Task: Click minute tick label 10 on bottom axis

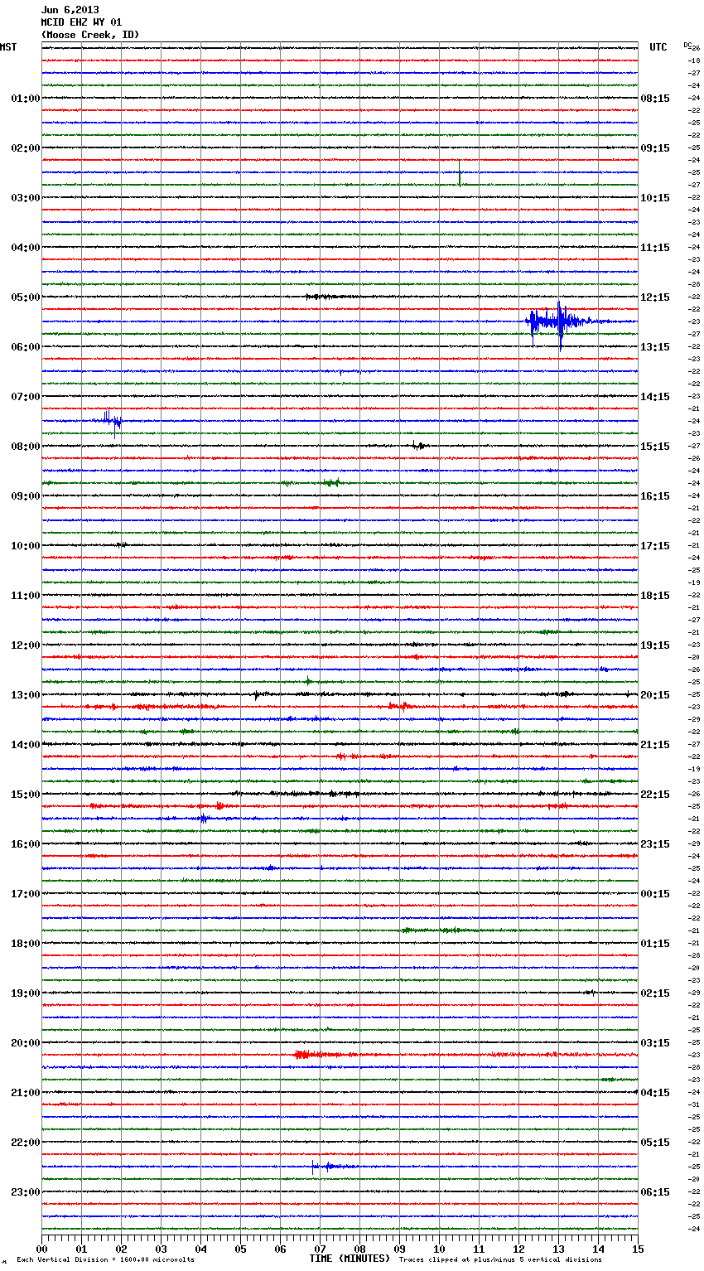Action: [x=440, y=1249]
